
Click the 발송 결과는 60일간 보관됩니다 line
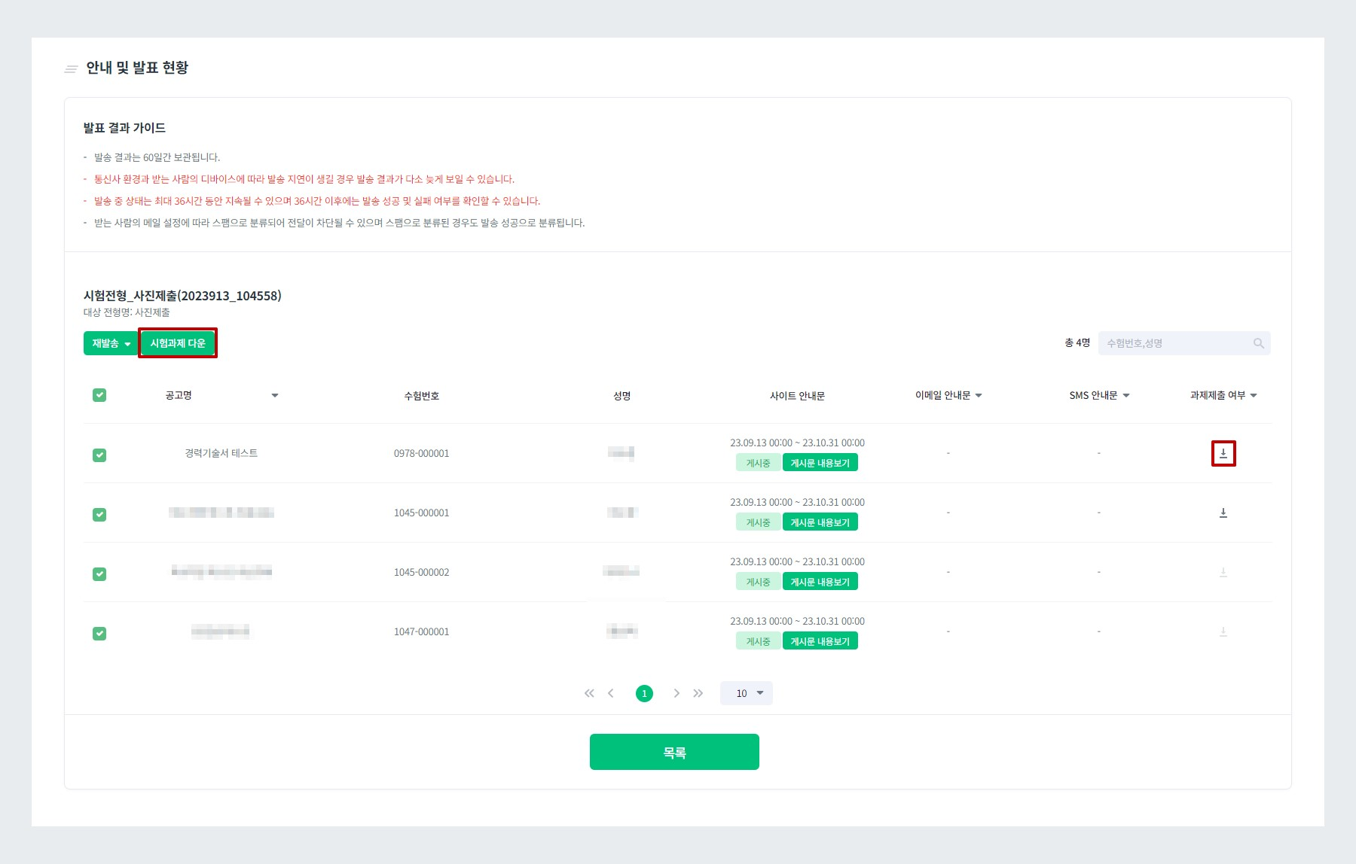click(x=157, y=157)
